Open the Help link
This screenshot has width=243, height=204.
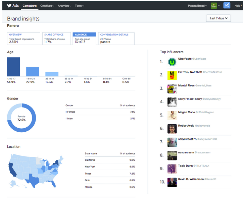click(237, 6)
